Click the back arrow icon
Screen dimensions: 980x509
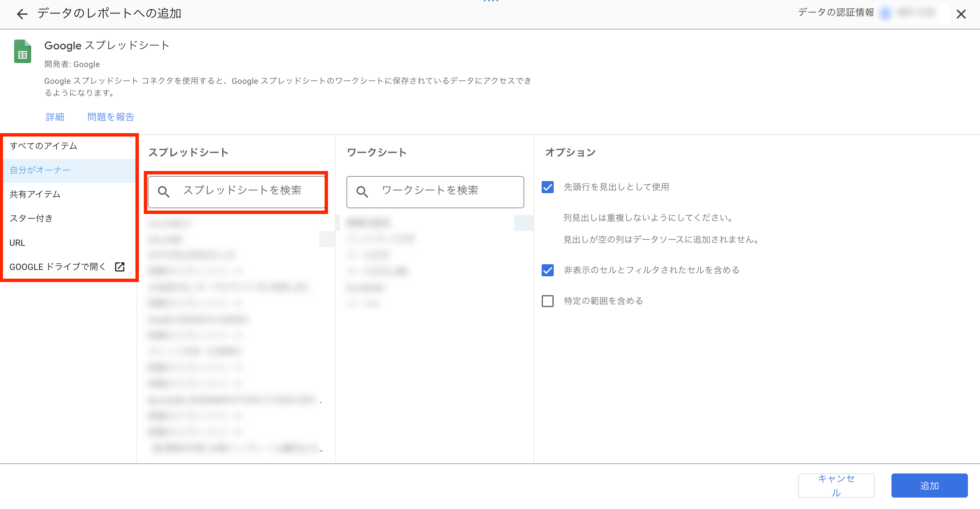point(22,14)
